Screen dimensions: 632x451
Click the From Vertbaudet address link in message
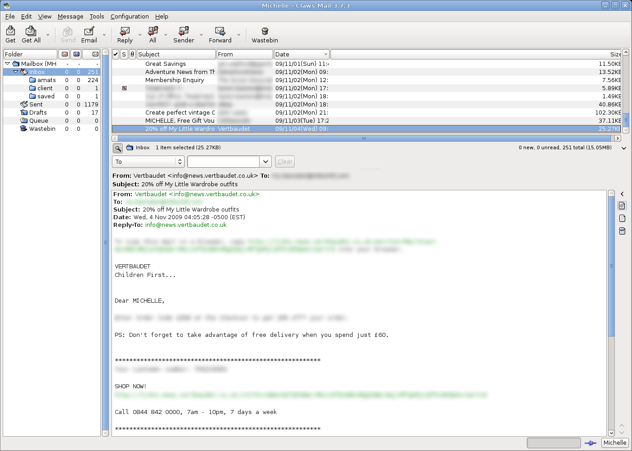tap(197, 194)
